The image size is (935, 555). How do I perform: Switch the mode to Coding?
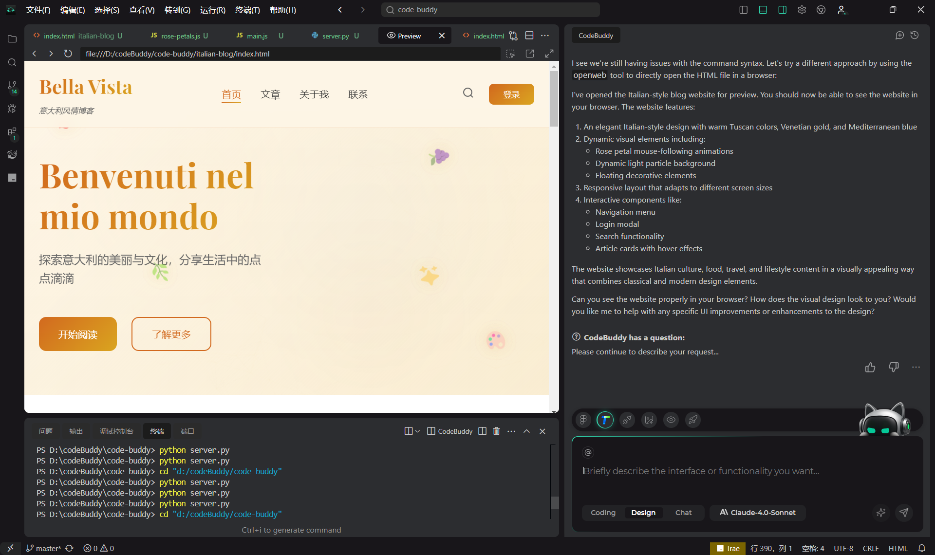[603, 513]
